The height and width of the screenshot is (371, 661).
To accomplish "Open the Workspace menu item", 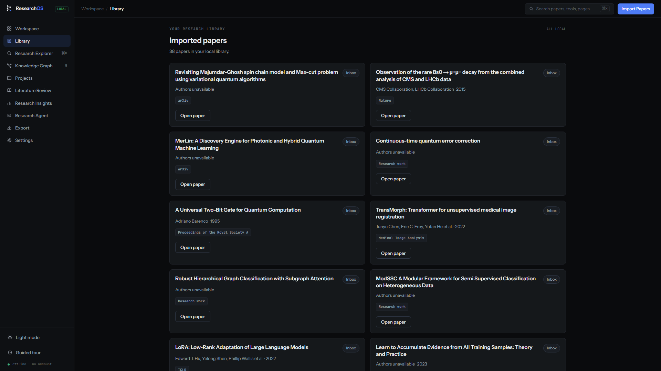I will coord(37,29).
